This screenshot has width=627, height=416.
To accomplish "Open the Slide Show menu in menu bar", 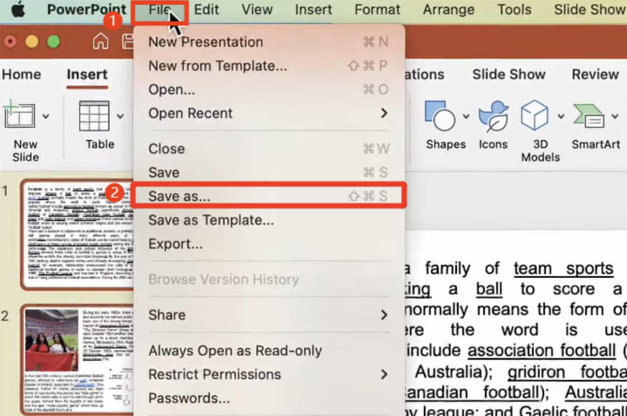I will pos(589,9).
